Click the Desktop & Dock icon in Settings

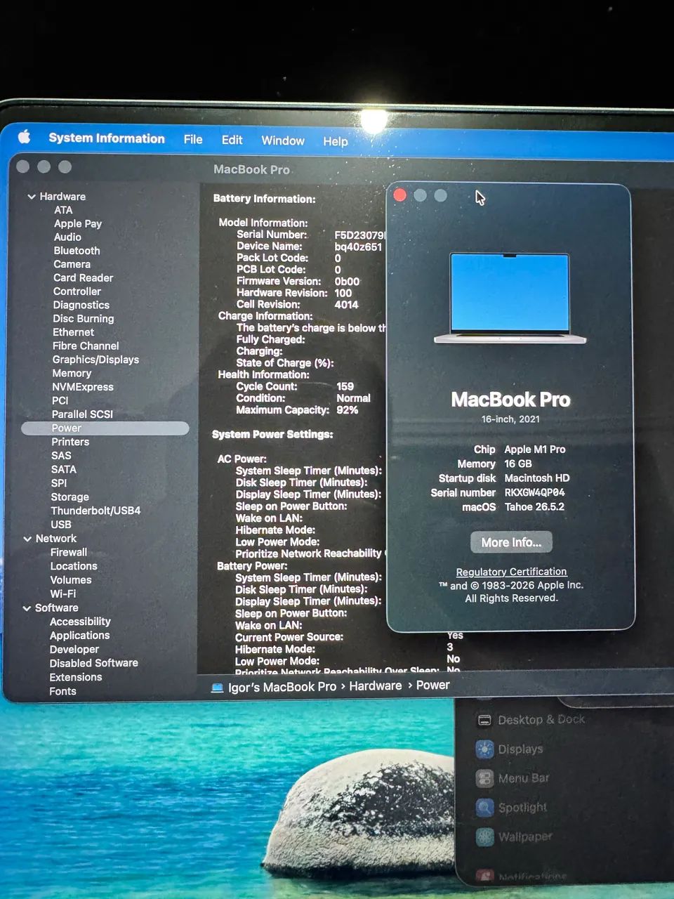(x=484, y=720)
